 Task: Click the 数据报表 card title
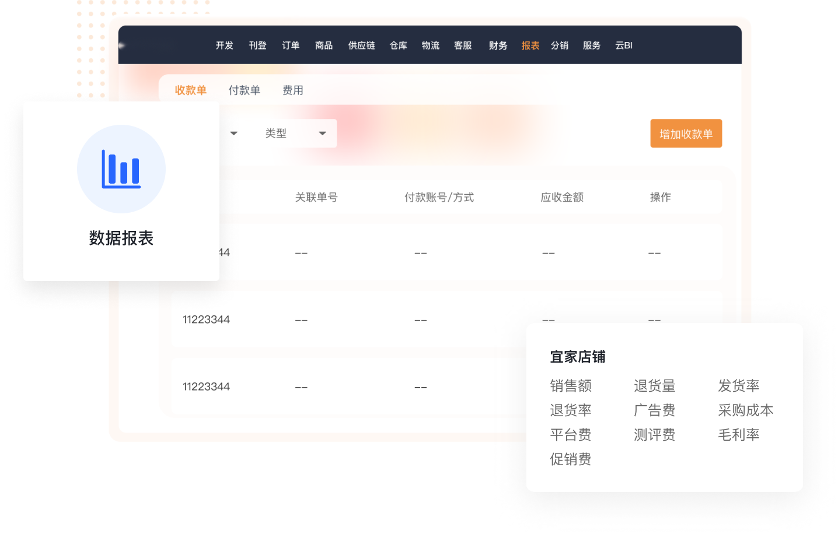tap(121, 238)
